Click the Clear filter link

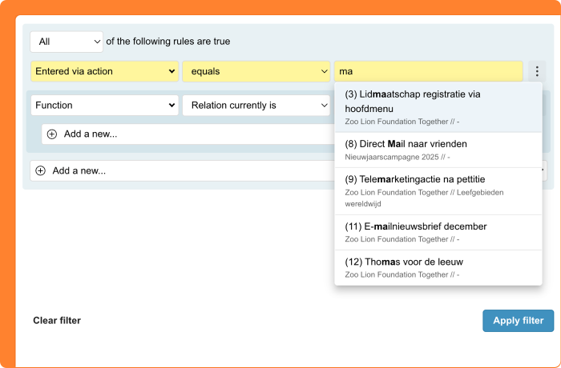(57, 321)
